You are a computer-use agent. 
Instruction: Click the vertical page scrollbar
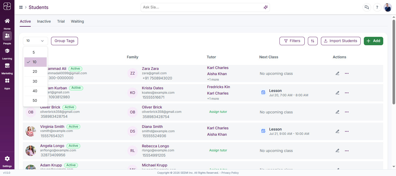(394, 62)
